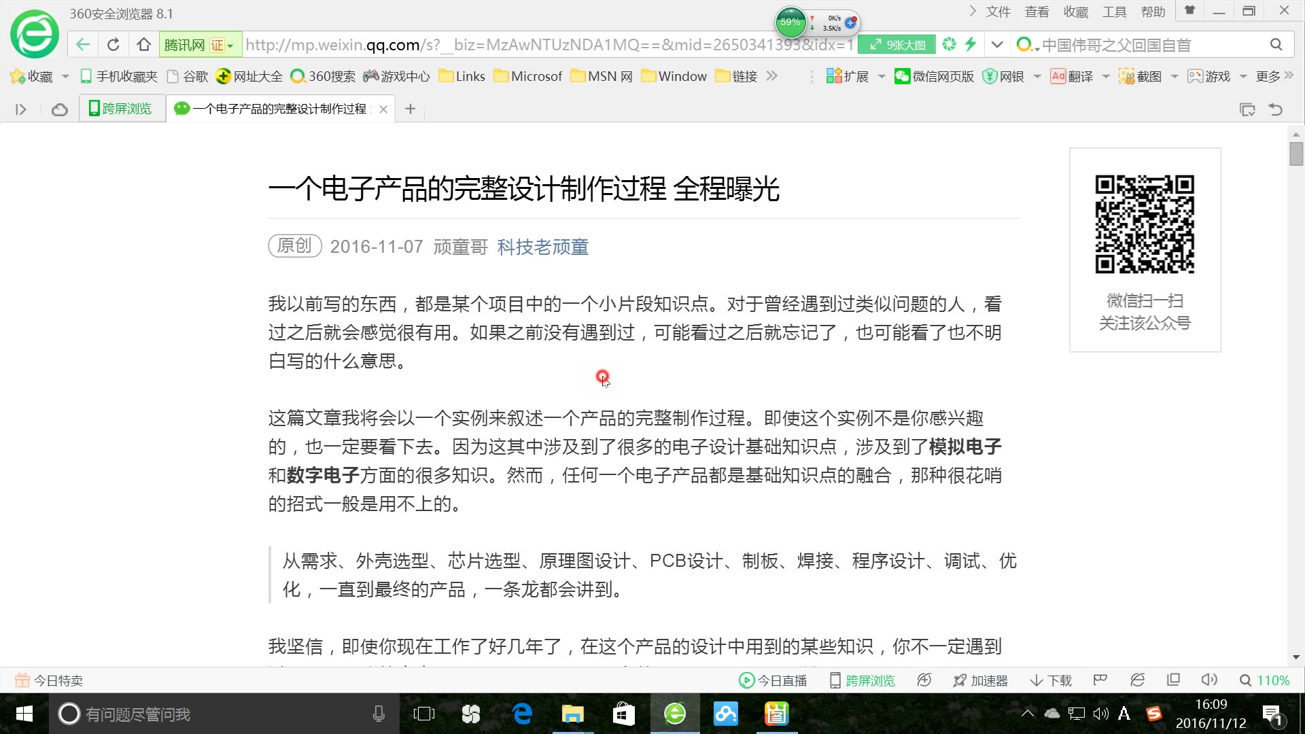Open the 工具 menu
The image size is (1305, 734).
[x=1115, y=12]
